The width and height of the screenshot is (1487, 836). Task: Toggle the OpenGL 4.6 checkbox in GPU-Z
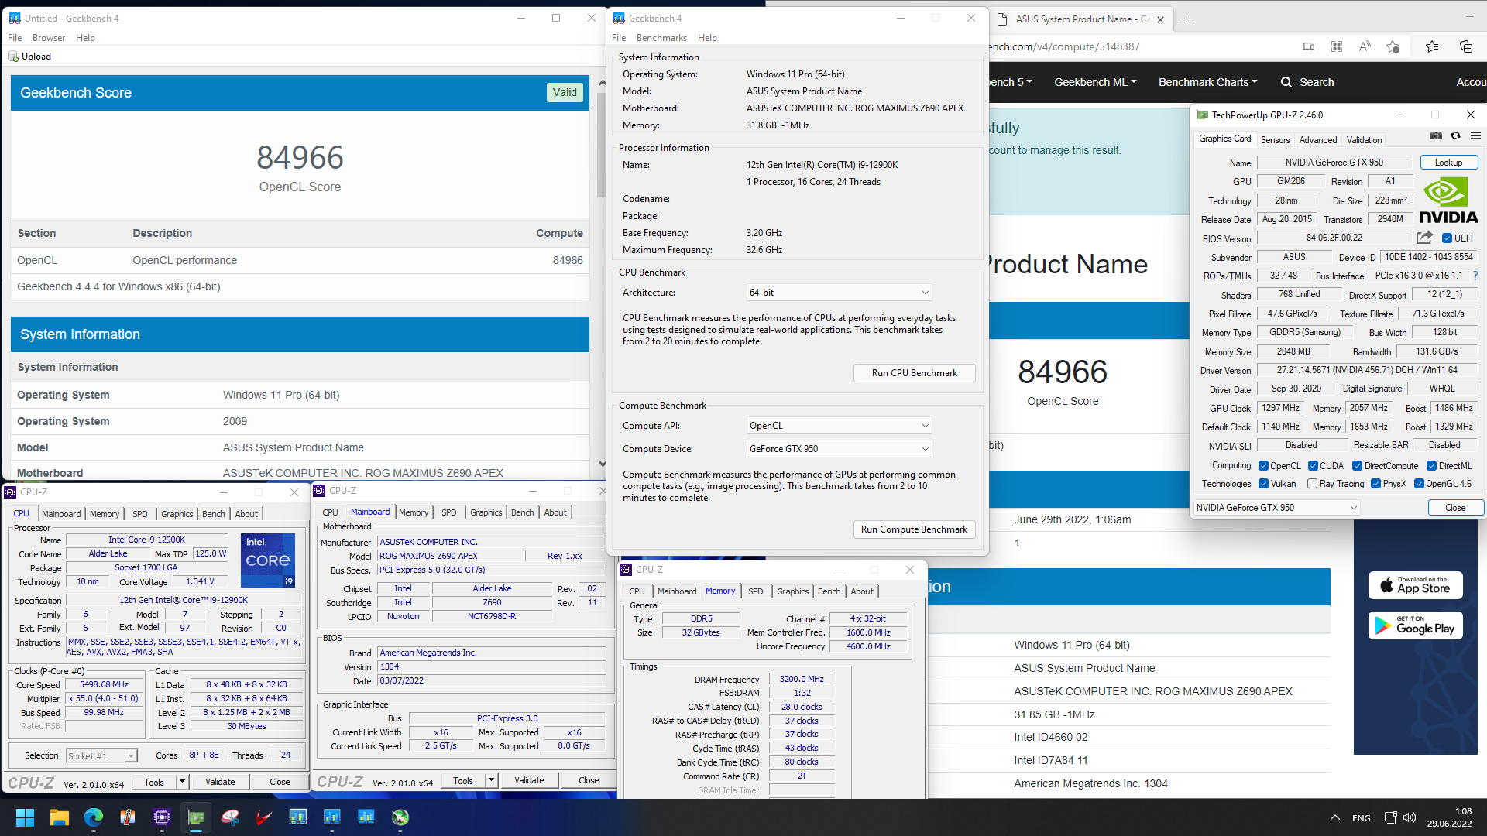pos(1419,484)
